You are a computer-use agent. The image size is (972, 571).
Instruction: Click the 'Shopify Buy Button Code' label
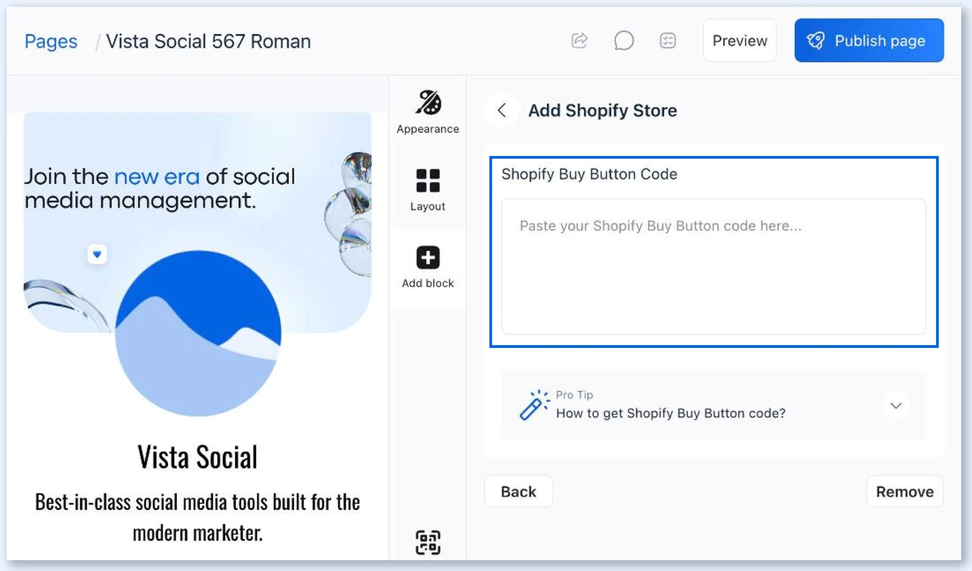click(x=589, y=174)
